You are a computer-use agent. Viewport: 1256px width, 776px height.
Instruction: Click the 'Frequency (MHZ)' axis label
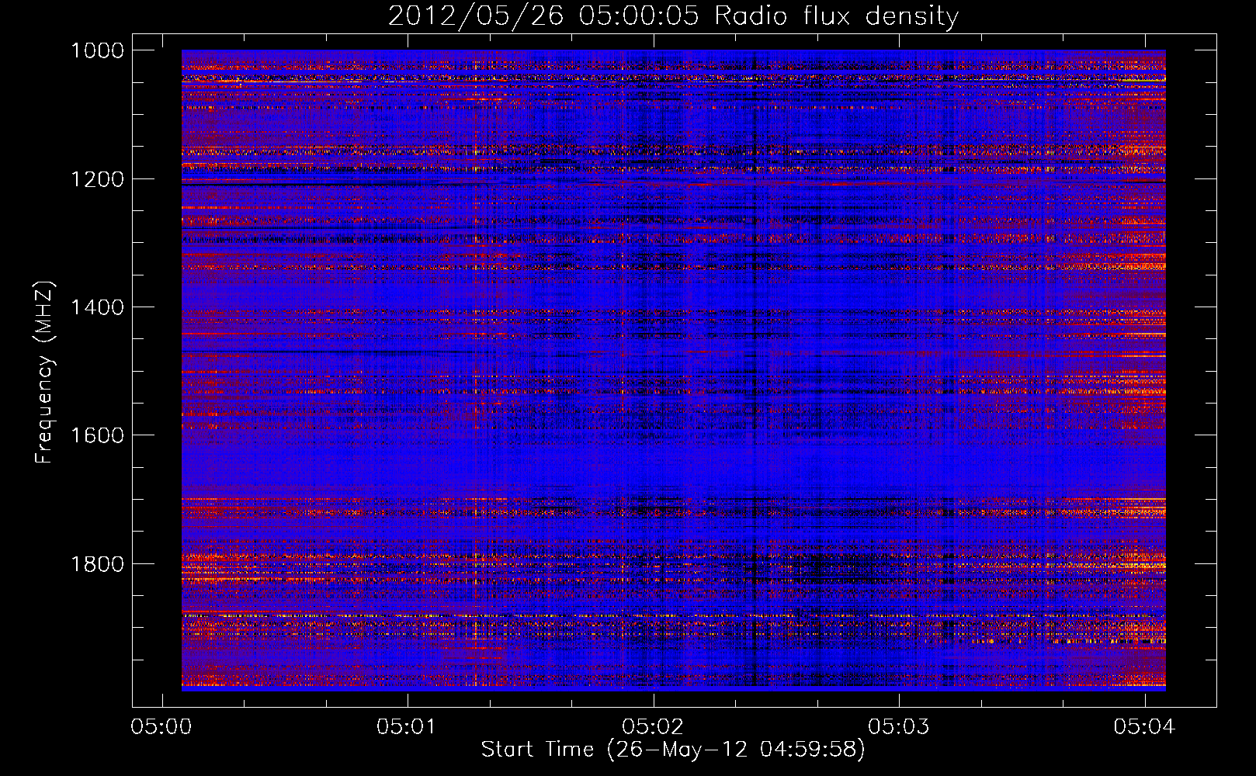click(x=44, y=372)
